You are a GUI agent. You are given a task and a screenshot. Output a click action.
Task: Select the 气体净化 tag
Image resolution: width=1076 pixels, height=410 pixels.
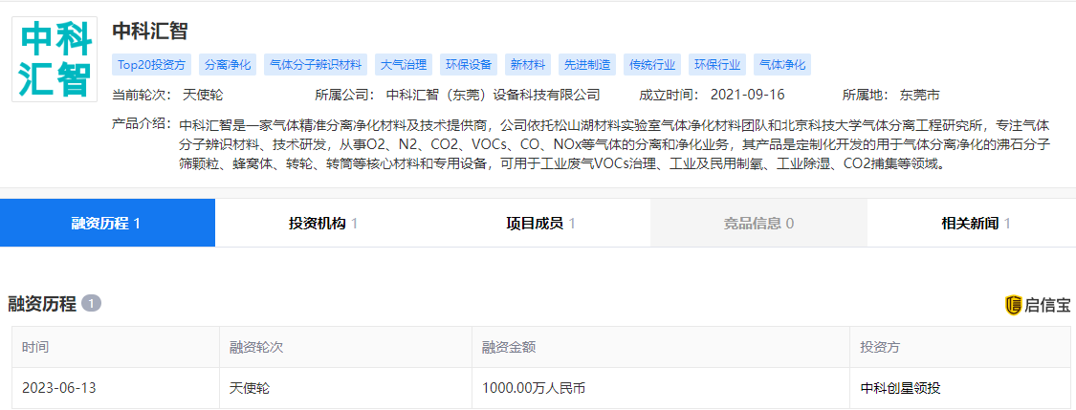click(x=782, y=65)
